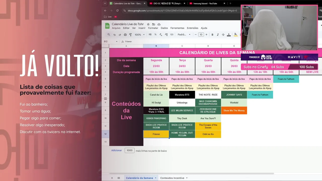Increase font size with plus

click(206, 35)
